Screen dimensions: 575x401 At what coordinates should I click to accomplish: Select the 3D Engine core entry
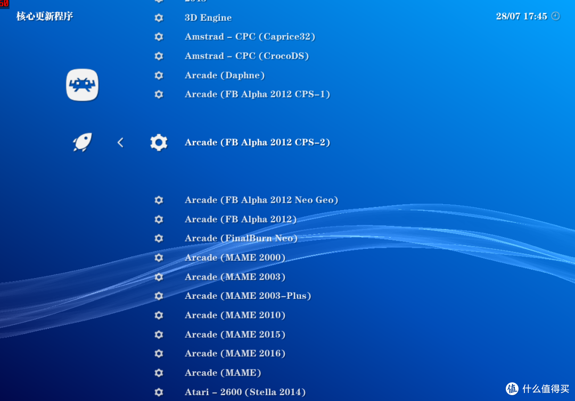tap(208, 18)
